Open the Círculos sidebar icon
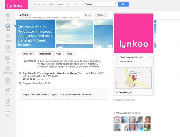180x137 pixels. 8,90
